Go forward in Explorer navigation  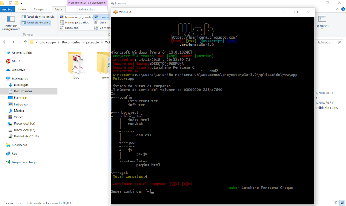click(13, 42)
